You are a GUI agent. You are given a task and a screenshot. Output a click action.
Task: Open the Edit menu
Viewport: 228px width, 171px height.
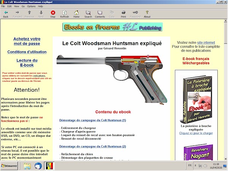[9, 6]
